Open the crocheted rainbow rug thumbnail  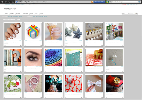[53, 57]
